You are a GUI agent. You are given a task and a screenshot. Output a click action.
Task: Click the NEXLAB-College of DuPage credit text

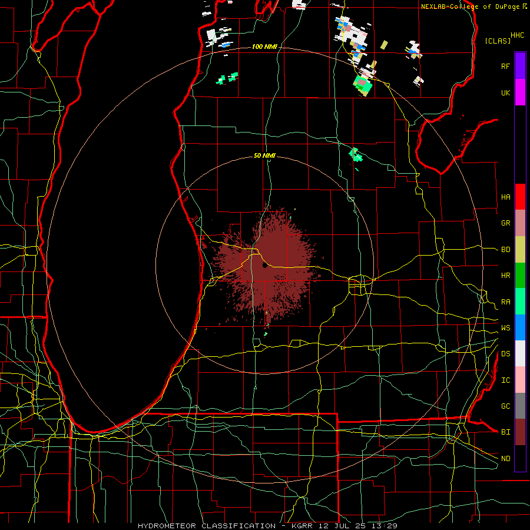[470, 6]
